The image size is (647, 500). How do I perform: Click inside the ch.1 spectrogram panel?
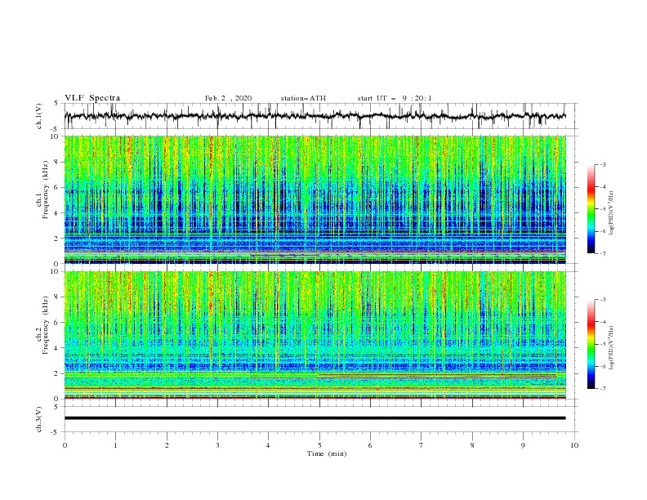[x=315, y=199]
